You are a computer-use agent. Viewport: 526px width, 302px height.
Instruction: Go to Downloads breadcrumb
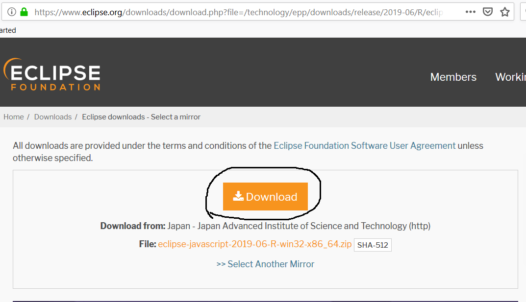tap(53, 117)
